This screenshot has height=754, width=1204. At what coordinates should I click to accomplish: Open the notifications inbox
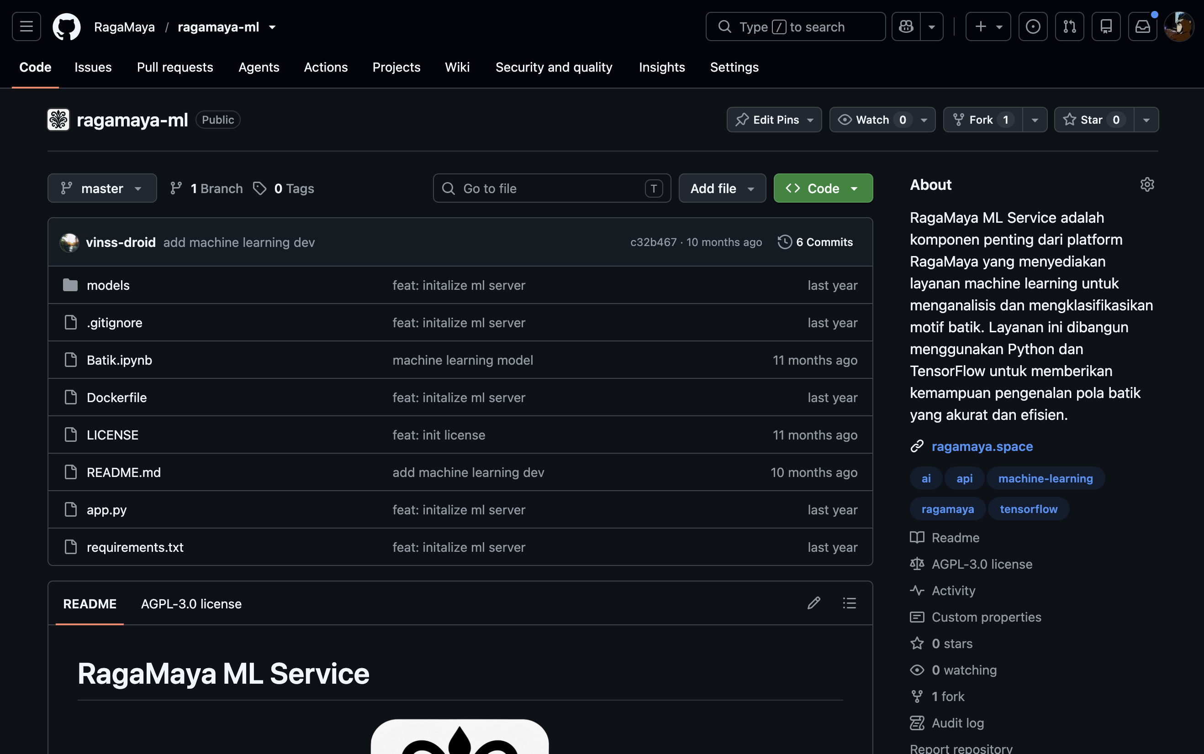(1143, 26)
